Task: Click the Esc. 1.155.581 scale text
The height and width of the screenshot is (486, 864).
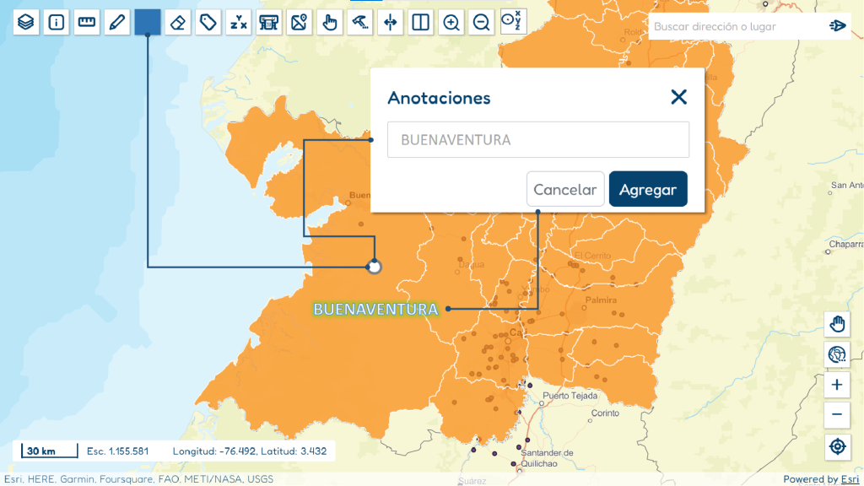Action: tap(117, 451)
